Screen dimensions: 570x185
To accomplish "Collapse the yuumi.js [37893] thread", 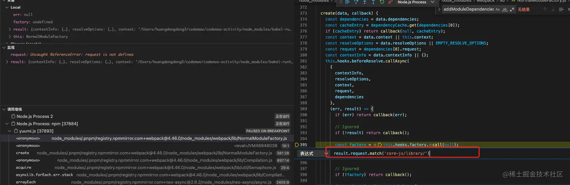I will coord(10,131).
